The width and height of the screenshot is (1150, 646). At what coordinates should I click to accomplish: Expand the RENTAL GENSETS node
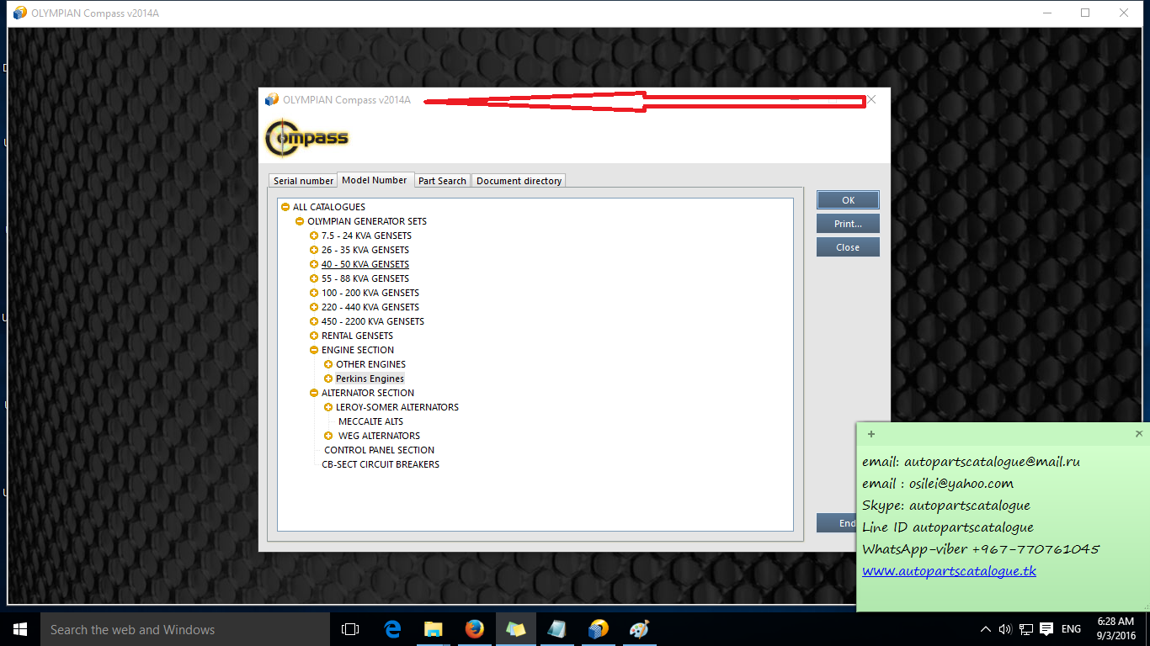[x=314, y=336]
